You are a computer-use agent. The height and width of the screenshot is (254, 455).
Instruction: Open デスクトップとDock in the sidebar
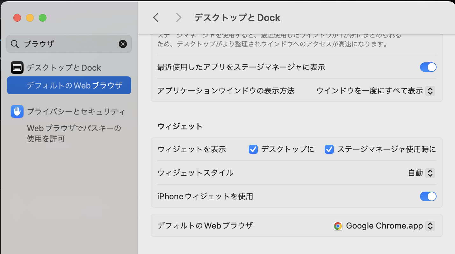[x=64, y=67]
